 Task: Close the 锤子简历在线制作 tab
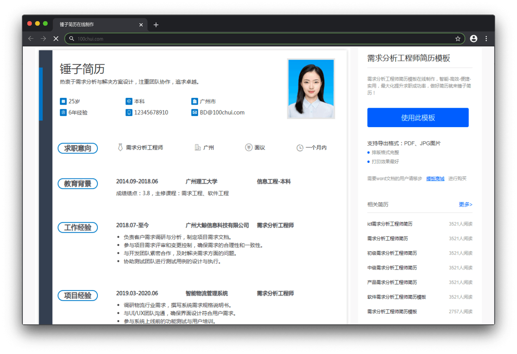pyautogui.click(x=141, y=25)
